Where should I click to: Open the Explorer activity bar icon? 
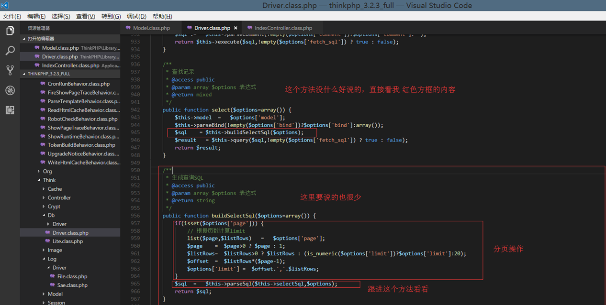tap(10, 31)
